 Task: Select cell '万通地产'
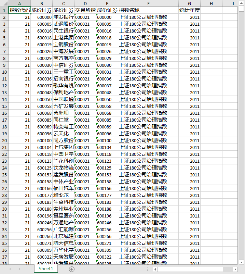[x=64, y=223]
